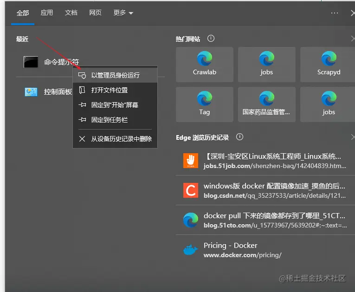Click the file icon beside 打开文件位置

(x=82, y=90)
